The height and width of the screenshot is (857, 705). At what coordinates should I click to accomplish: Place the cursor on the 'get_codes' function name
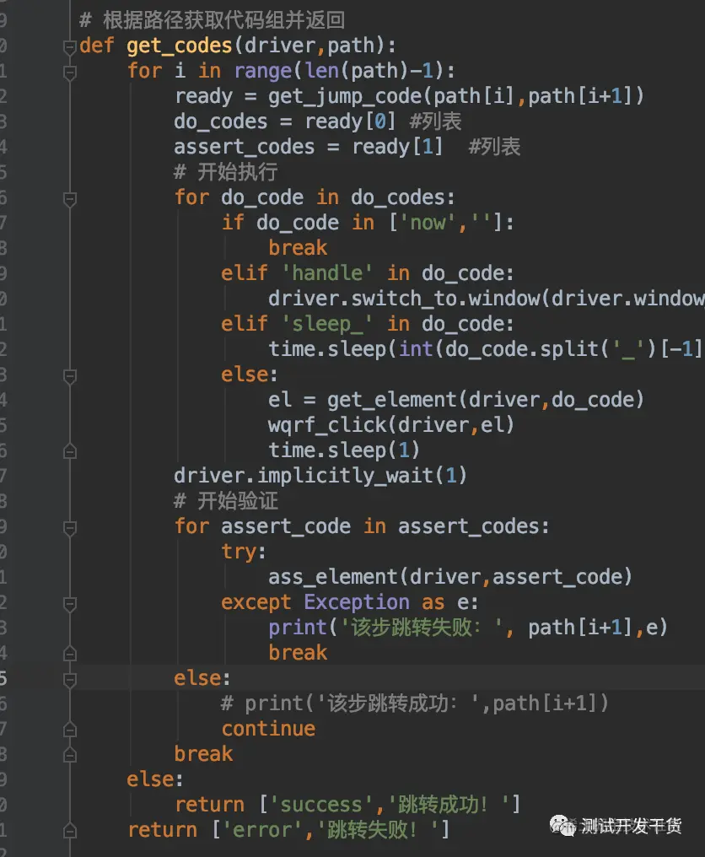click(x=180, y=46)
